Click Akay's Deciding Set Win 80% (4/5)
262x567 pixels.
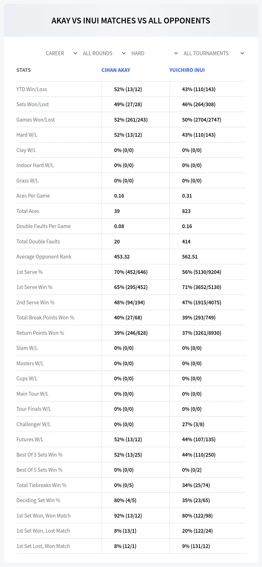click(x=125, y=500)
